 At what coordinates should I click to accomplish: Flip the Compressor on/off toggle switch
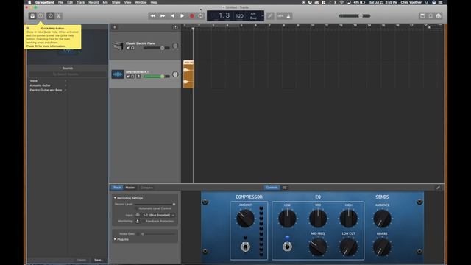(245, 247)
